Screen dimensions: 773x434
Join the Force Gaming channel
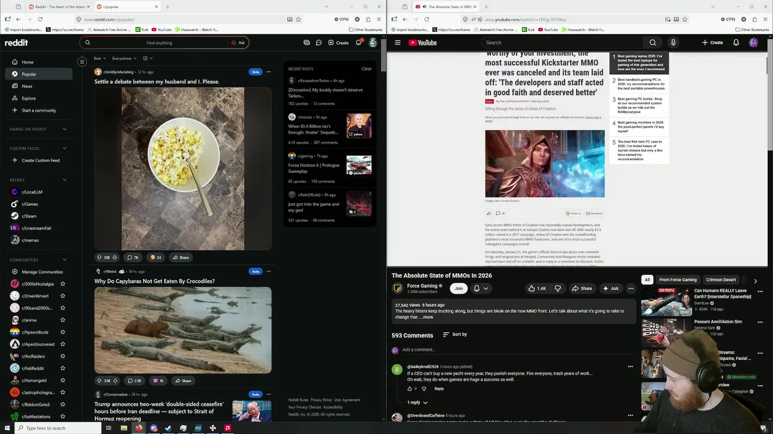pos(458,288)
